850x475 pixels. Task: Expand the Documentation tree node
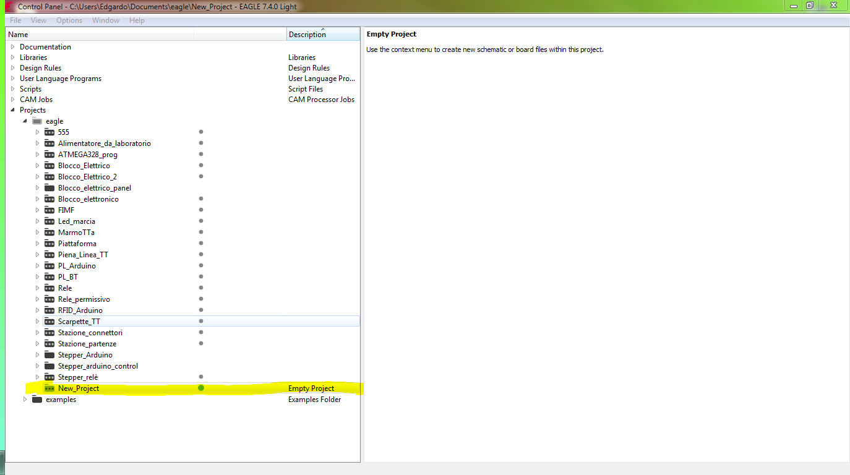click(x=12, y=47)
